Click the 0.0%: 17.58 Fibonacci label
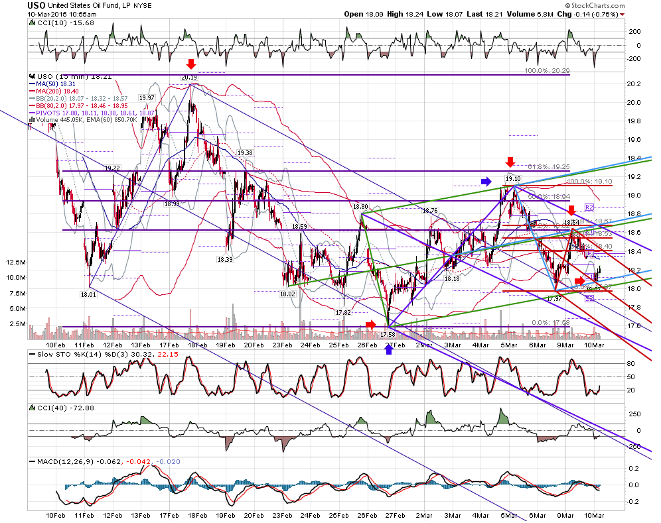The height and width of the screenshot is (523, 661). click(551, 323)
